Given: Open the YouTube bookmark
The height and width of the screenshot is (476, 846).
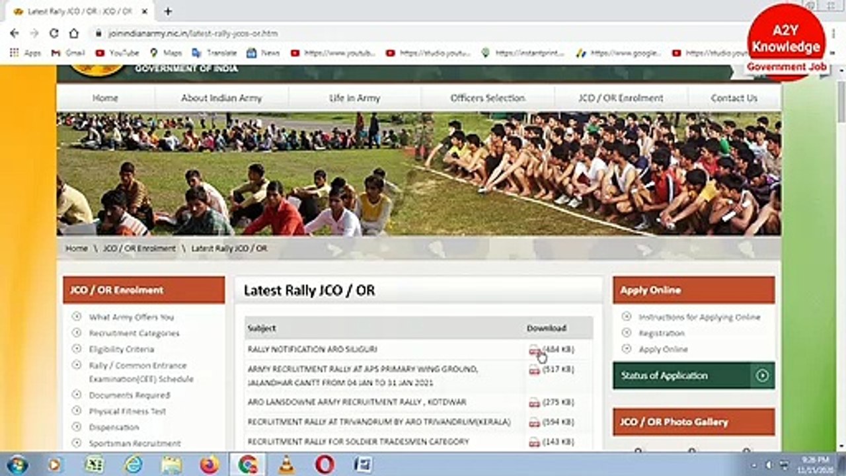Looking at the screenshot, I should [x=118, y=53].
